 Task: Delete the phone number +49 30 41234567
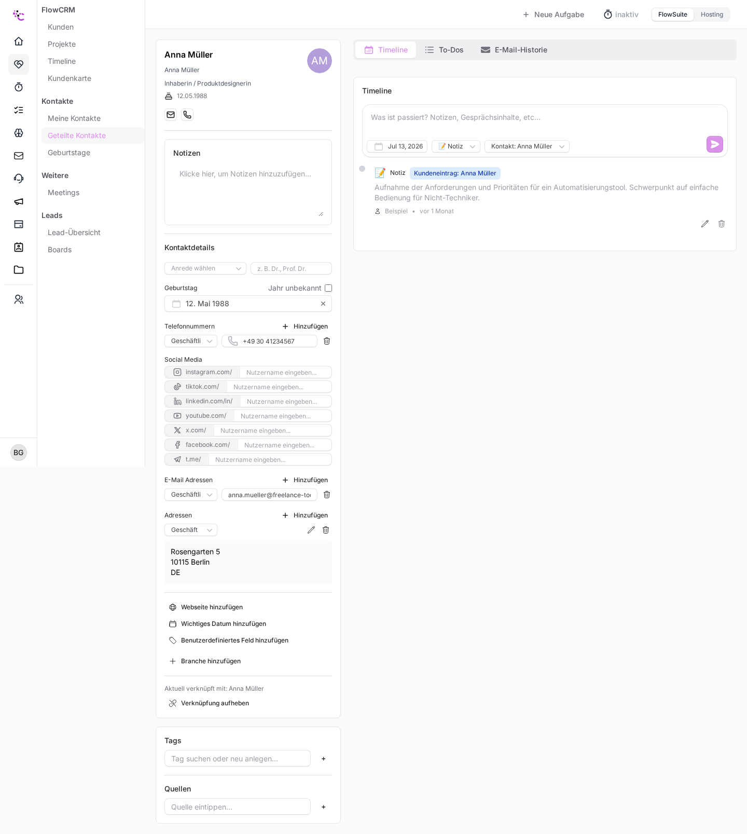(x=327, y=341)
